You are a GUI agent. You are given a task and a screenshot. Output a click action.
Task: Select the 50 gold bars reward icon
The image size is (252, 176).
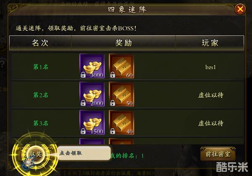121,95
